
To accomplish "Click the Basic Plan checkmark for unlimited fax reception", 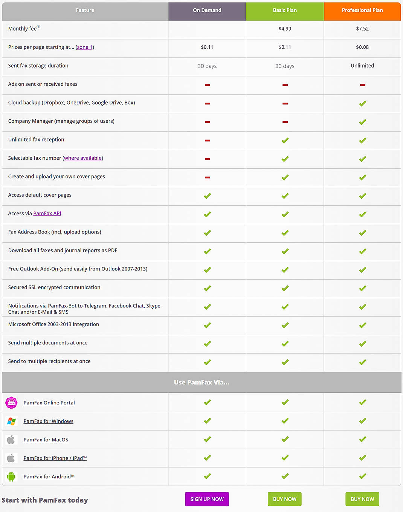I will coord(284,140).
